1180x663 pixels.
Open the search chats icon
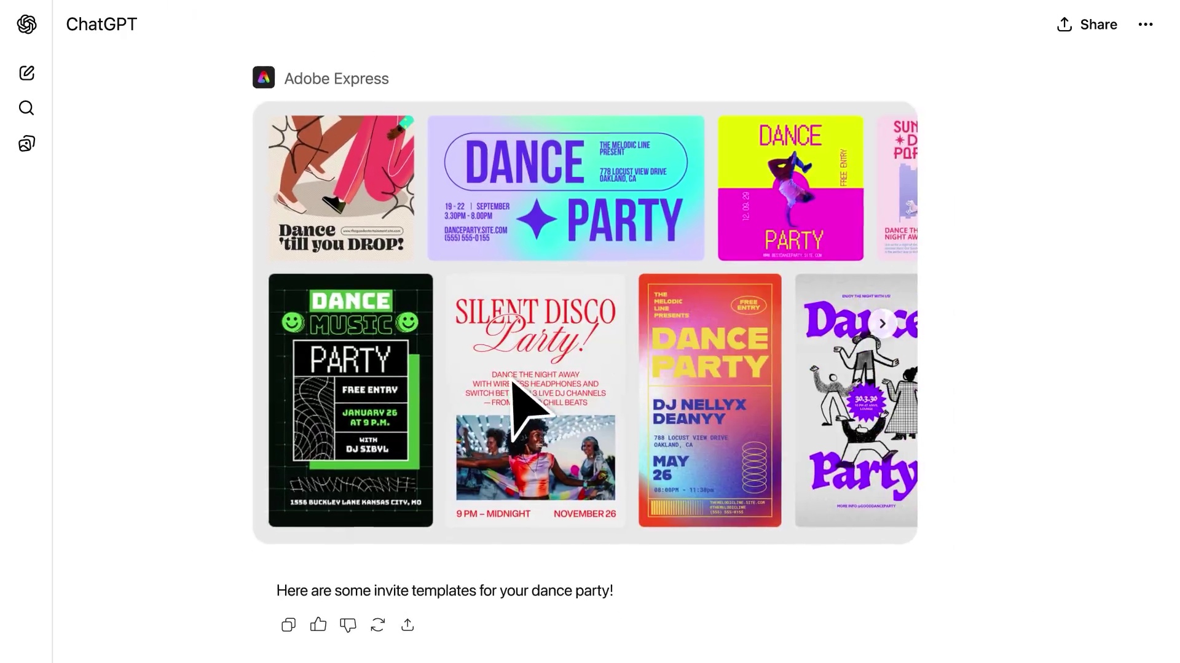[26, 108]
